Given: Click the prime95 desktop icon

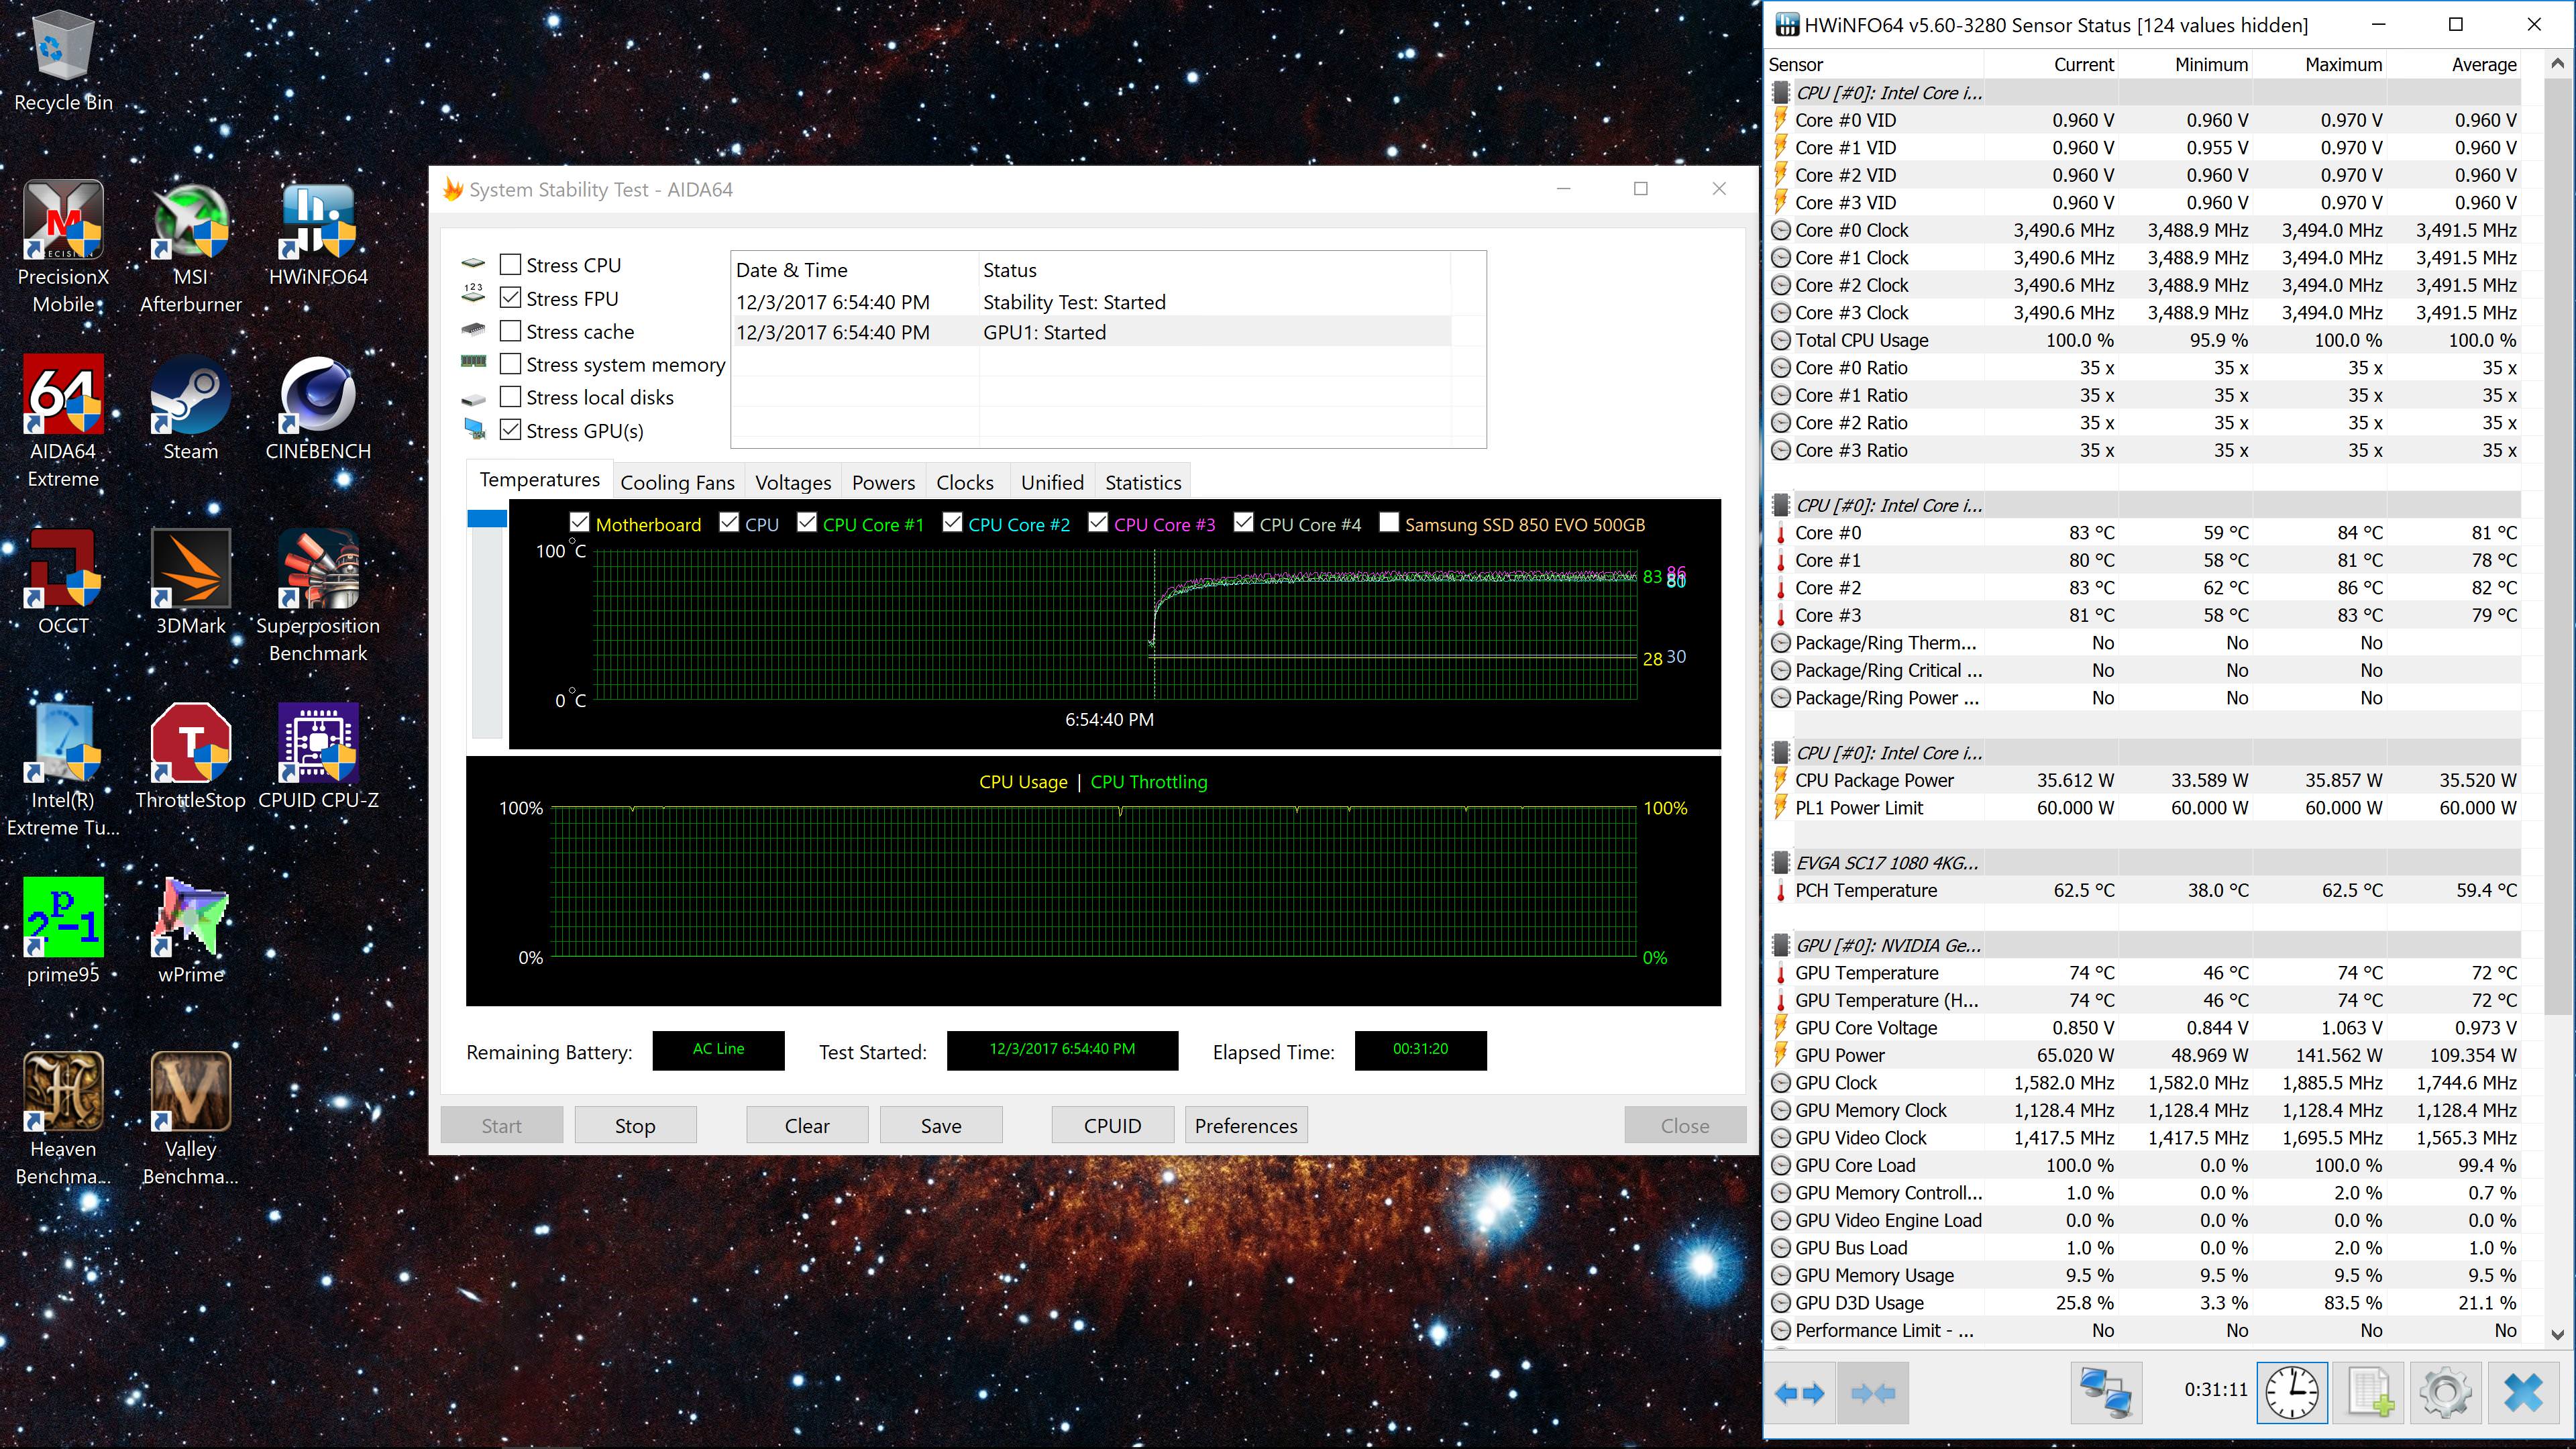Looking at the screenshot, I should 63,931.
